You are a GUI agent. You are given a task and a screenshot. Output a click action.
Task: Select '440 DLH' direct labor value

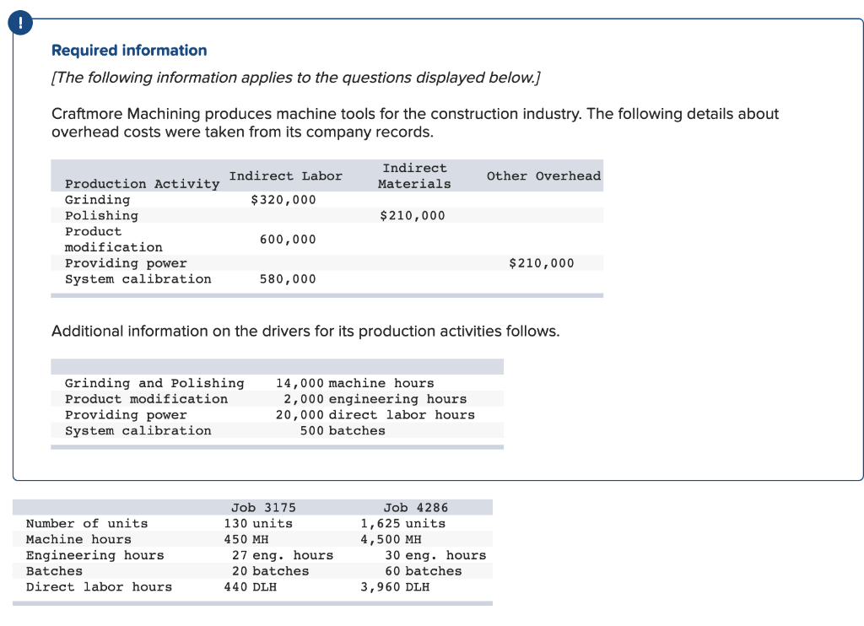[x=250, y=587]
